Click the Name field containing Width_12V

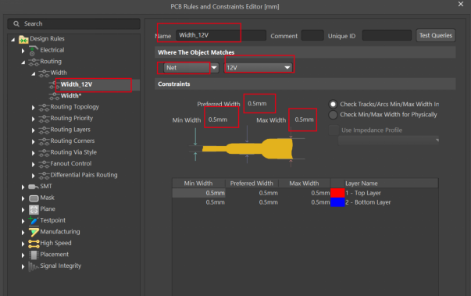(x=221, y=35)
